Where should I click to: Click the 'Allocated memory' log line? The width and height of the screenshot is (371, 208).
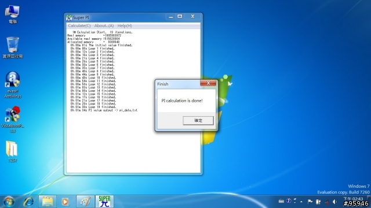(x=93, y=42)
